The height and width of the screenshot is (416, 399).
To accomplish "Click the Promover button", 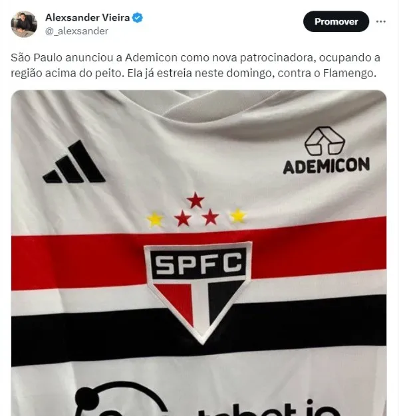I will 336,21.
